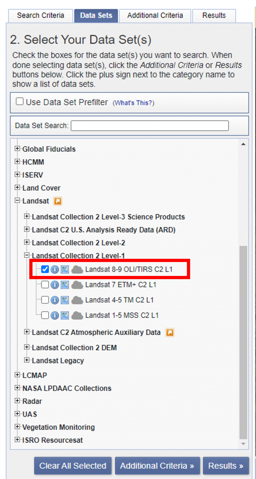The width and height of the screenshot is (256, 479).
Task: Expand LCMAP category
Action: 17,375
